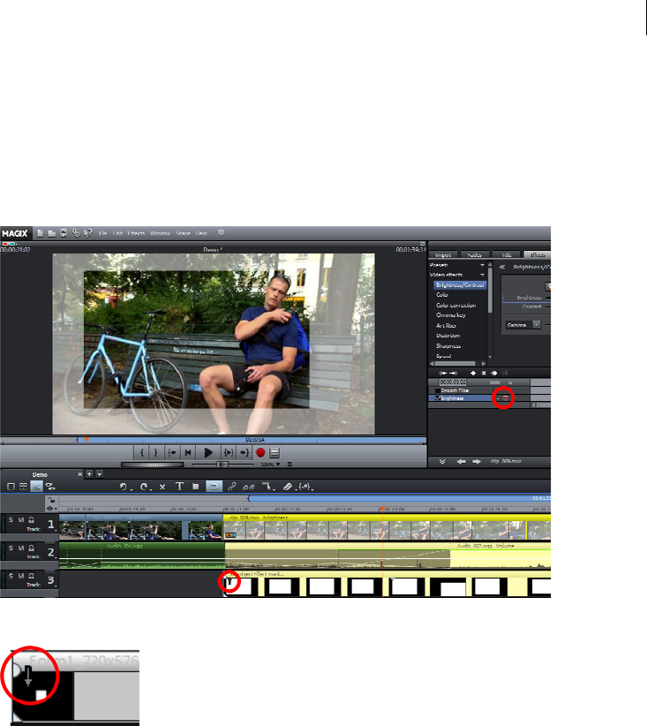Image resolution: width=647 pixels, height=726 pixels.
Task: Click the red Brightness curve button
Action: pos(506,398)
